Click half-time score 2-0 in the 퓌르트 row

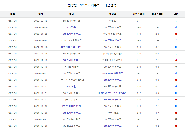pos(139,113)
